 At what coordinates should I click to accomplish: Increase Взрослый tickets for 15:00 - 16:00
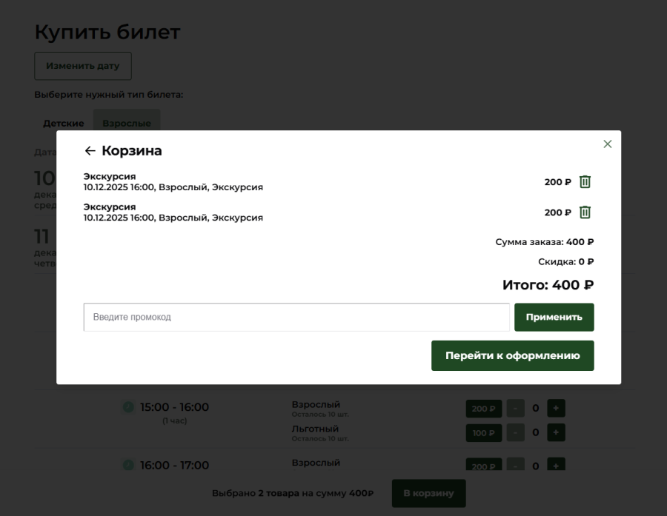[x=556, y=409]
